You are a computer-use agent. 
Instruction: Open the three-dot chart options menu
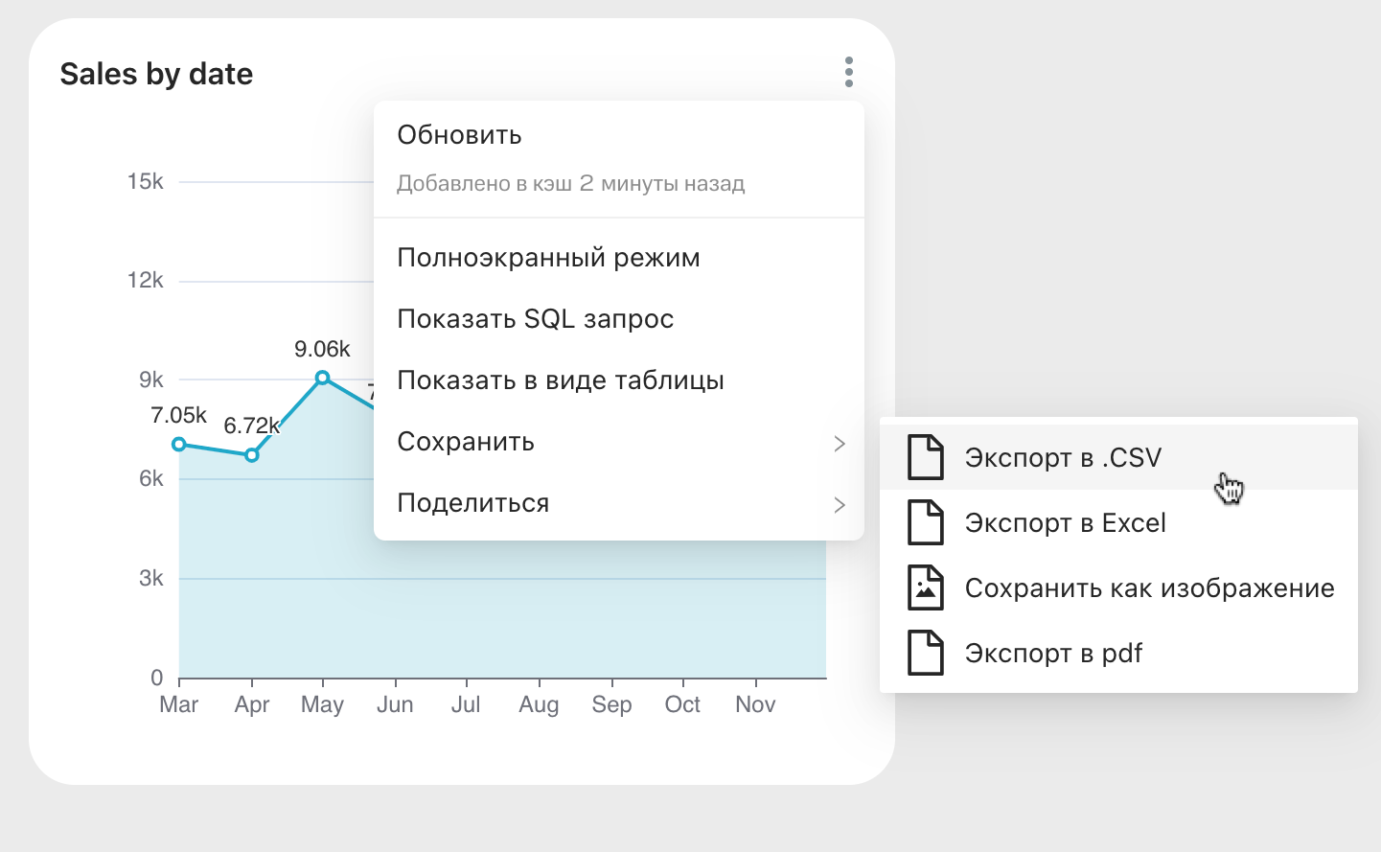click(848, 72)
